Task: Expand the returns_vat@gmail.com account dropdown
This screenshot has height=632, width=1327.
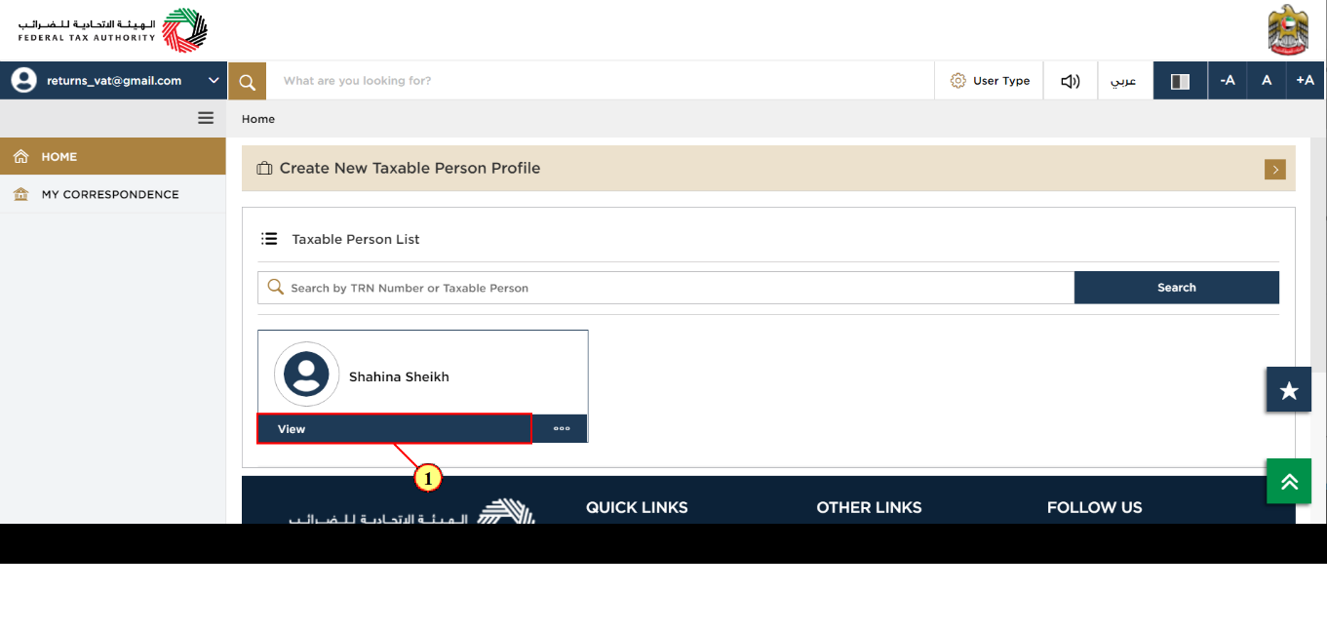Action: point(214,81)
